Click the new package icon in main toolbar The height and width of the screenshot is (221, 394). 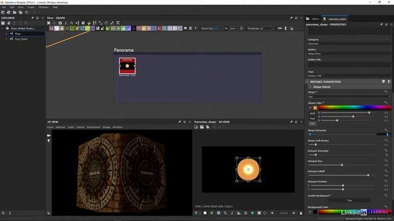pos(2,12)
